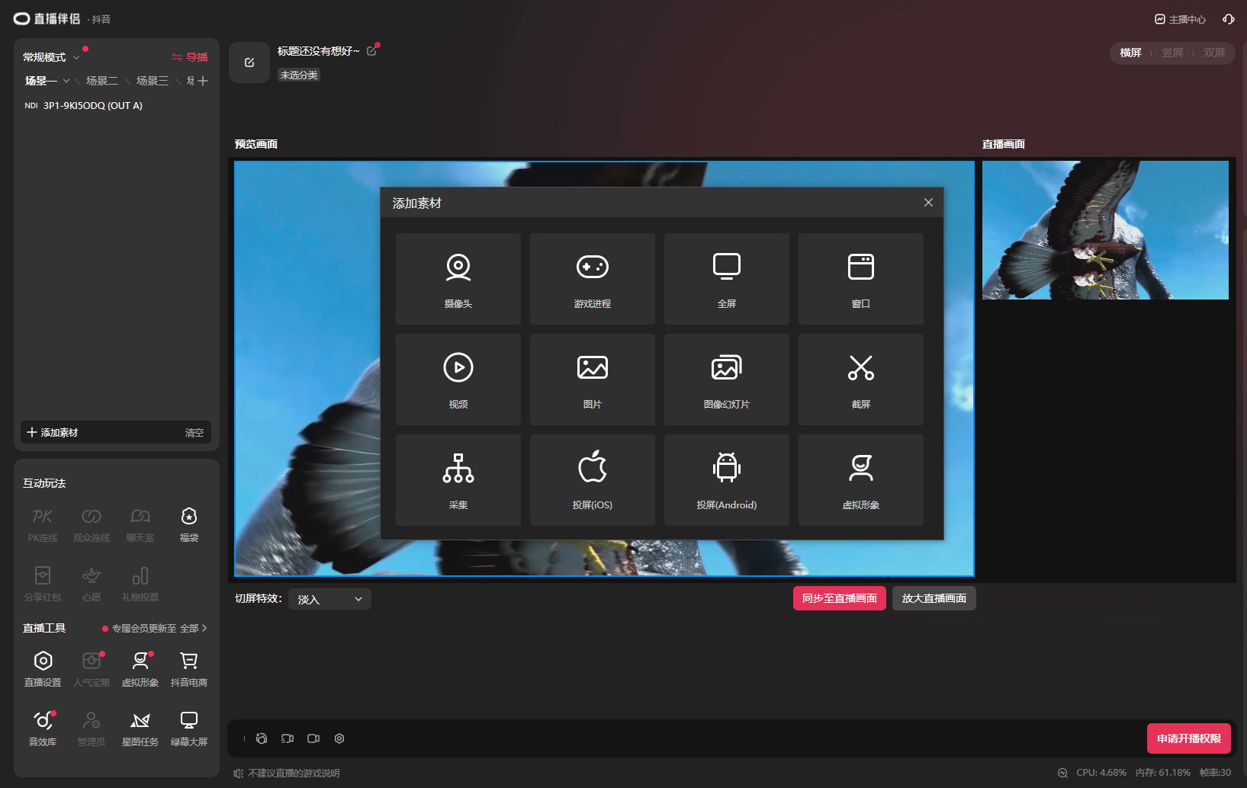The width and height of the screenshot is (1247, 788).
Task: Switch to 竖屏 portrait orientation
Action: click(x=1172, y=53)
